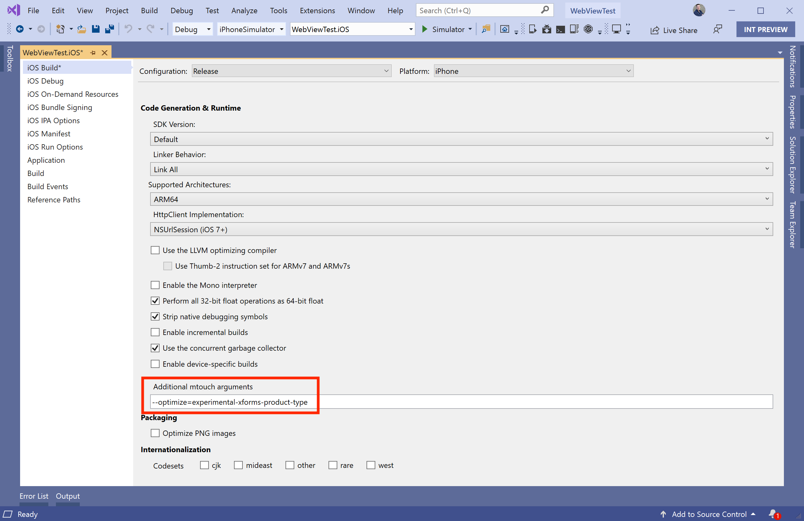The image size is (804, 521).
Task: Click the Send Feedback person icon
Action: click(718, 30)
